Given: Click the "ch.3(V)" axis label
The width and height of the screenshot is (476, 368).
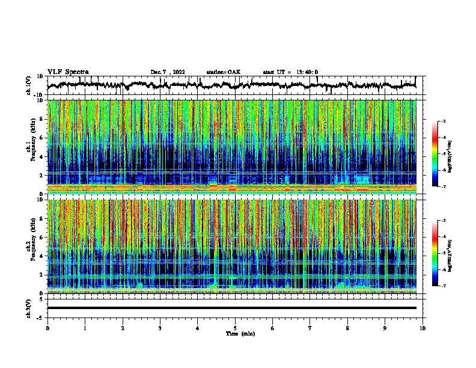Looking at the screenshot, I should click(29, 308).
